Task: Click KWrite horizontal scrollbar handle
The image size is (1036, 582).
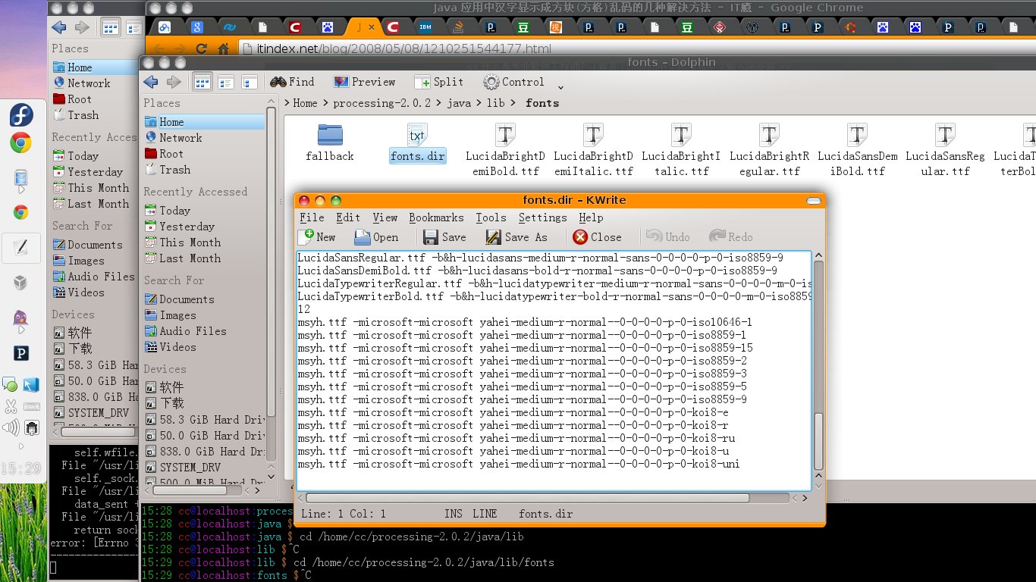Action: [527, 498]
